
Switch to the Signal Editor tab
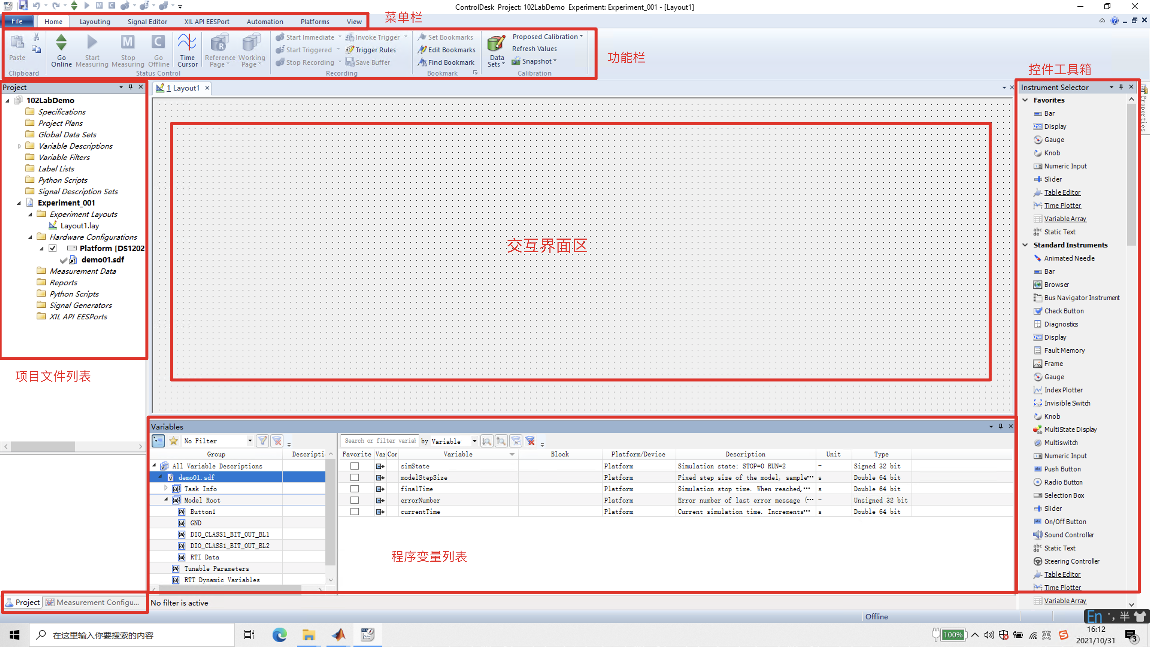click(x=147, y=22)
